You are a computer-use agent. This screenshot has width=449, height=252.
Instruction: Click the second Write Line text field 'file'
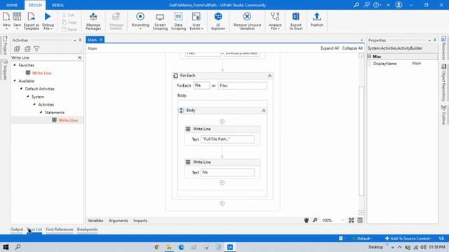click(x=227, y=172)
